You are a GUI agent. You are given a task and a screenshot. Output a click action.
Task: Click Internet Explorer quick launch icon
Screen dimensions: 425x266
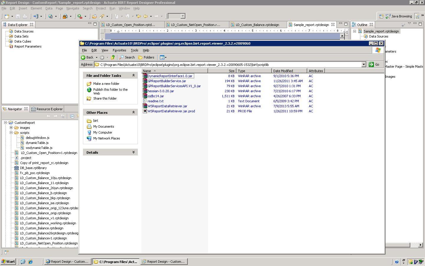click(30, 262)
